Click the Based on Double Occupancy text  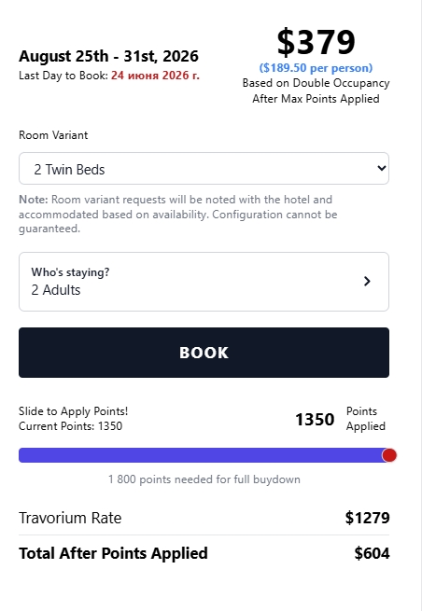point(316,83)
